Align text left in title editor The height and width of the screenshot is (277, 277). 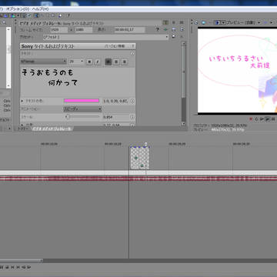(x=108, y=62)
